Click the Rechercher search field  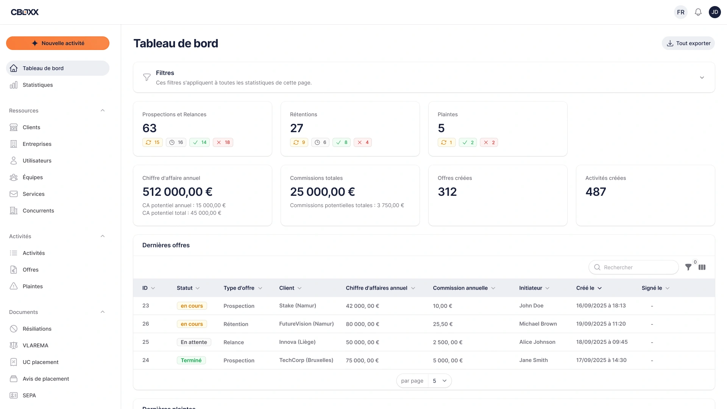[633, 267]
